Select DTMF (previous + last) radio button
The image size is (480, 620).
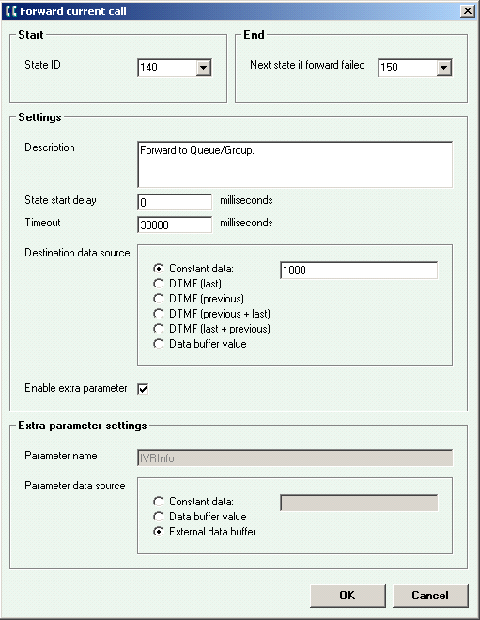coord(158,314)
